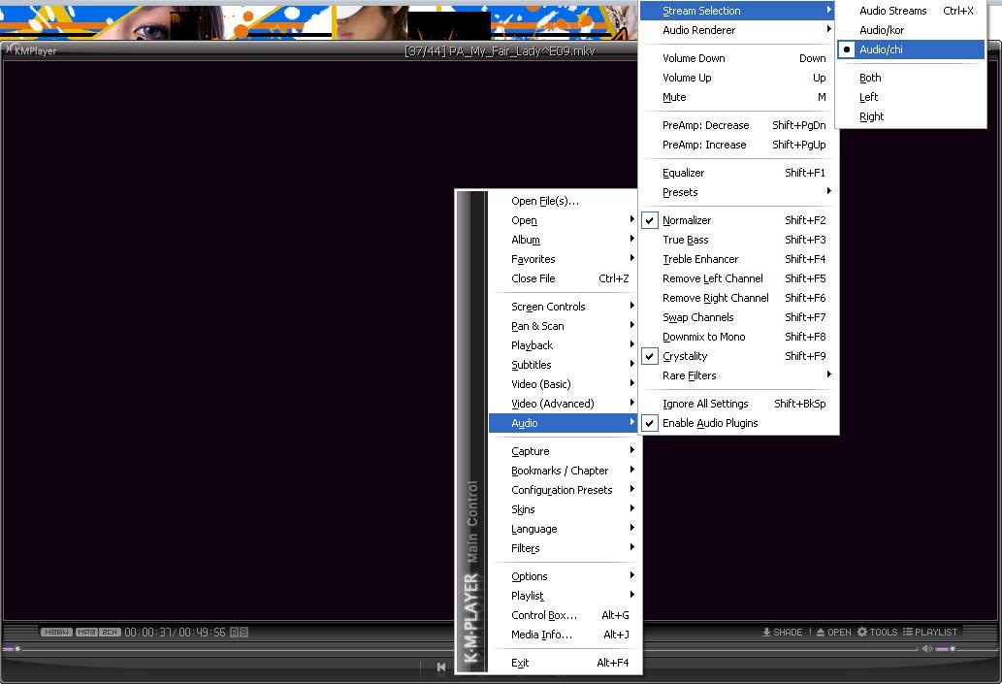Choose Mute in the Audio menu
Viewport: 1002px width, 684px height.
pyautogui.click(x=739, y=97)
